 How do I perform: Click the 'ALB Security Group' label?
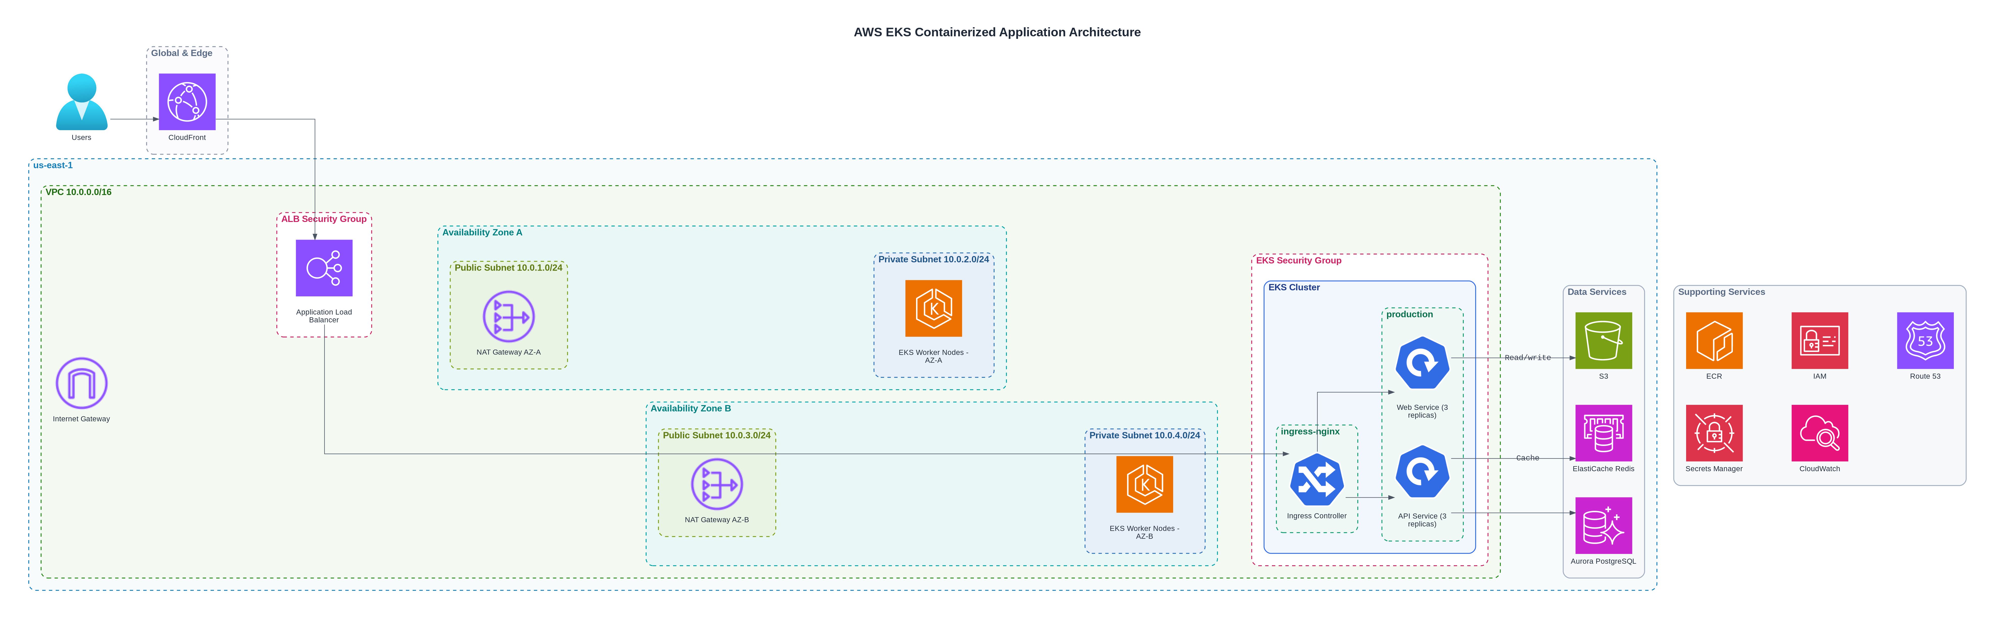click(324, 219)
